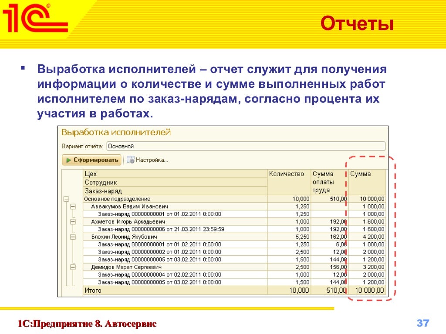446x334 pixels.
Task: Select the Цех header cell
Action: pyautogui.click(x=175, y=174)
